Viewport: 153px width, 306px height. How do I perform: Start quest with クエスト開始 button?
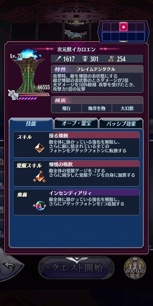(76, 268)
